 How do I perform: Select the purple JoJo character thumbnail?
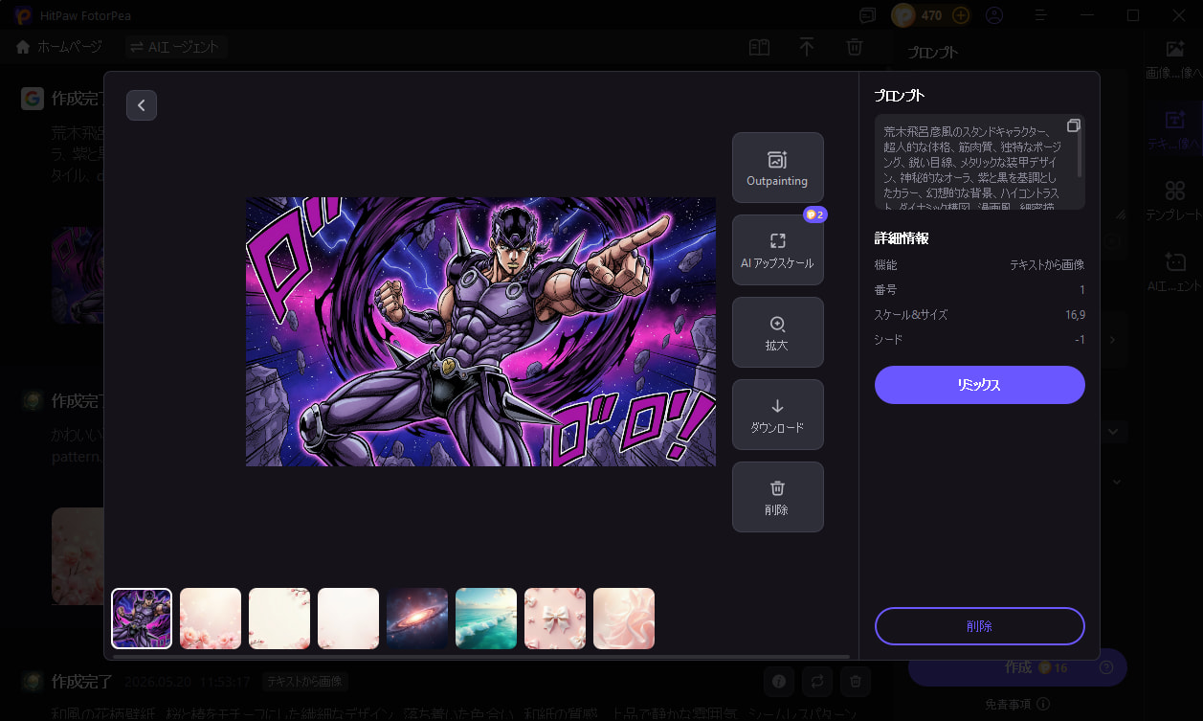pyautogui.click(x=142, y=619)
